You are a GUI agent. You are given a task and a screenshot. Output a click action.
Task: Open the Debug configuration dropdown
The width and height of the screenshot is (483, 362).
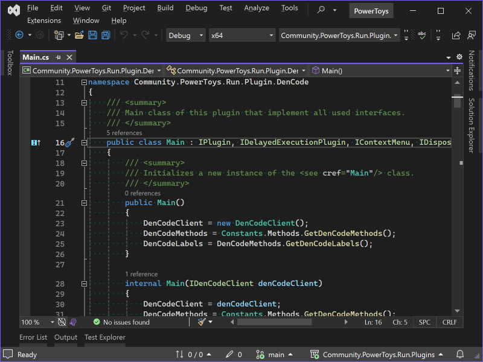coord(186,36)
